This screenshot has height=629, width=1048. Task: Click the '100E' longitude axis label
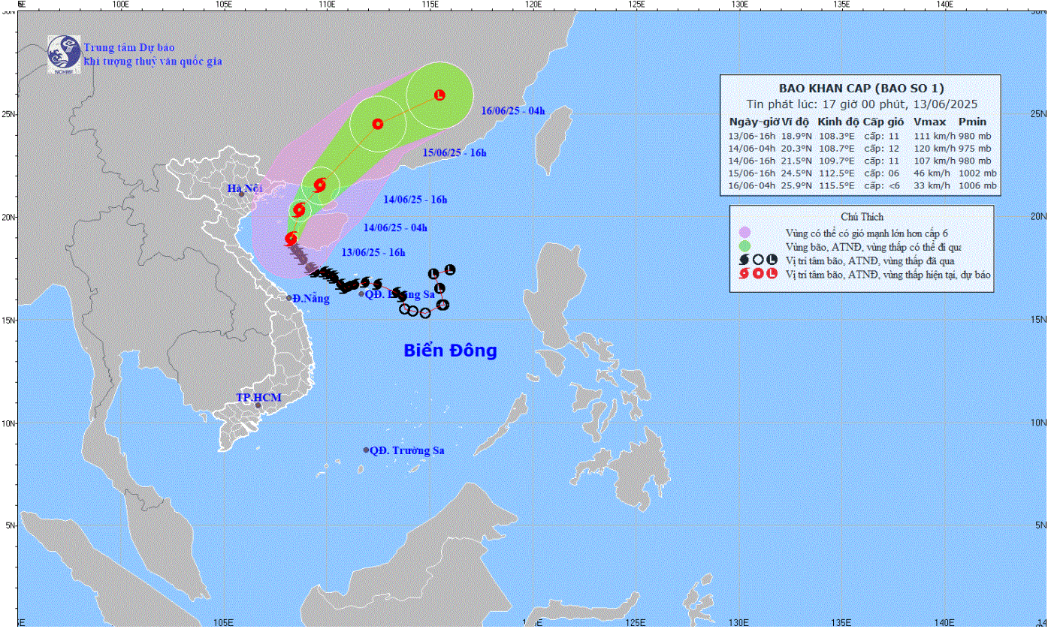(120, 5)
